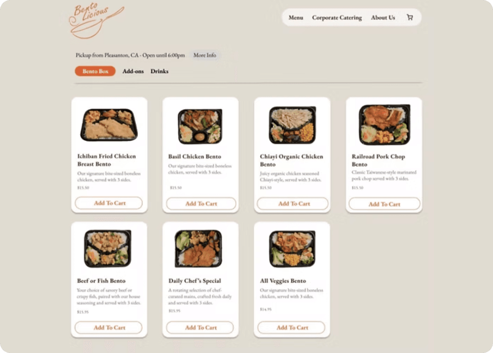Add Ichiban Fried Chicken Breast Bento to cart

(x=109, y=203)
